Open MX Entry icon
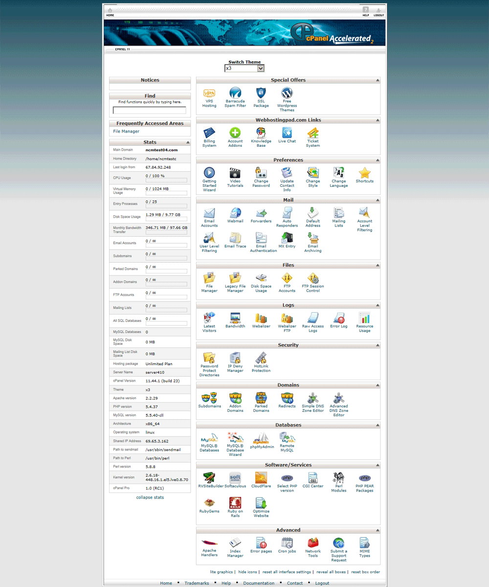This screenshot has height=587, width=489. point(287,238)
